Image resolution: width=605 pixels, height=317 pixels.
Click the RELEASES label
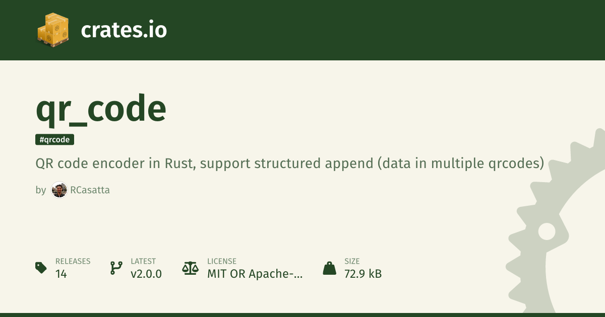[x=73, y=261]
